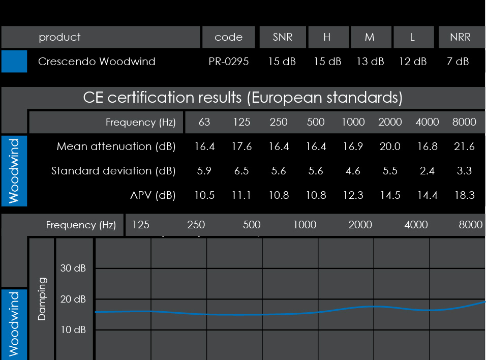Image resolution: width=486 pixels, height=360 pixels.
Task: Click the blue Woodwind label beside the table
Action: pos(14,171)
